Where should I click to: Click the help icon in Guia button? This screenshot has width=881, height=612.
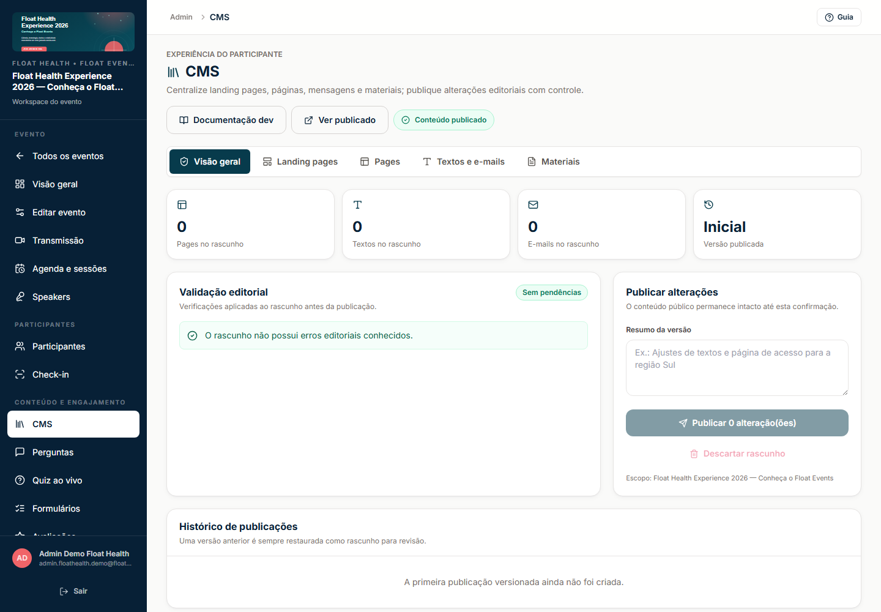point(829,17)
